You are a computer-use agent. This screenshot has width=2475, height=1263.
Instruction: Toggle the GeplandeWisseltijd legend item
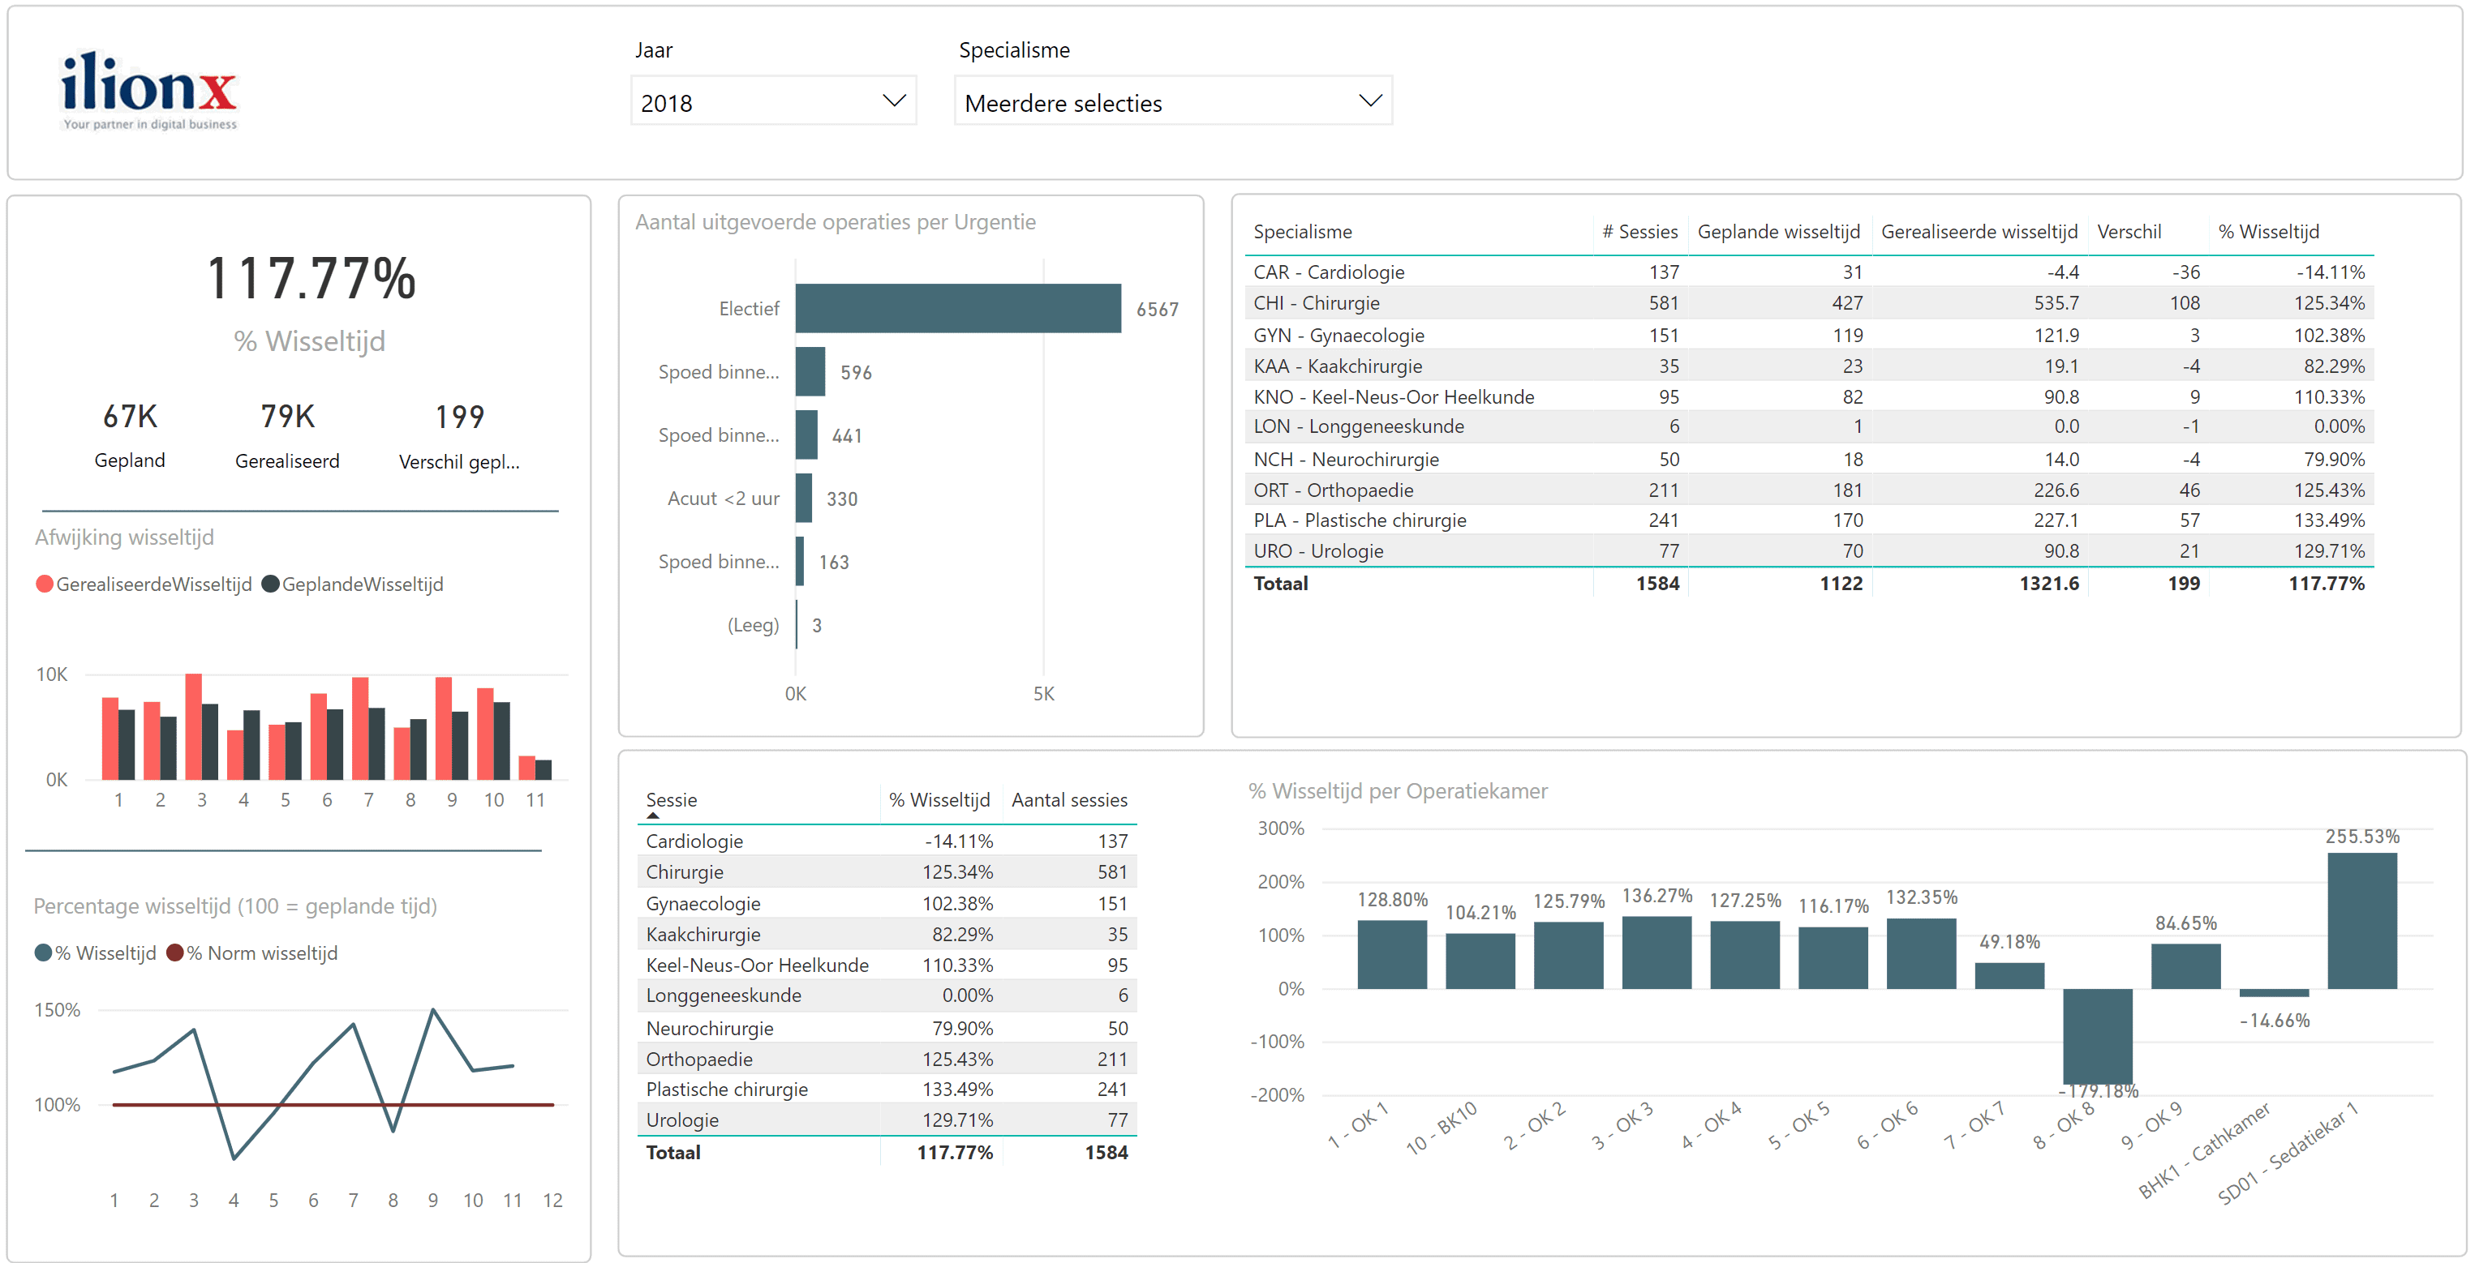click(x=354, y=583)
